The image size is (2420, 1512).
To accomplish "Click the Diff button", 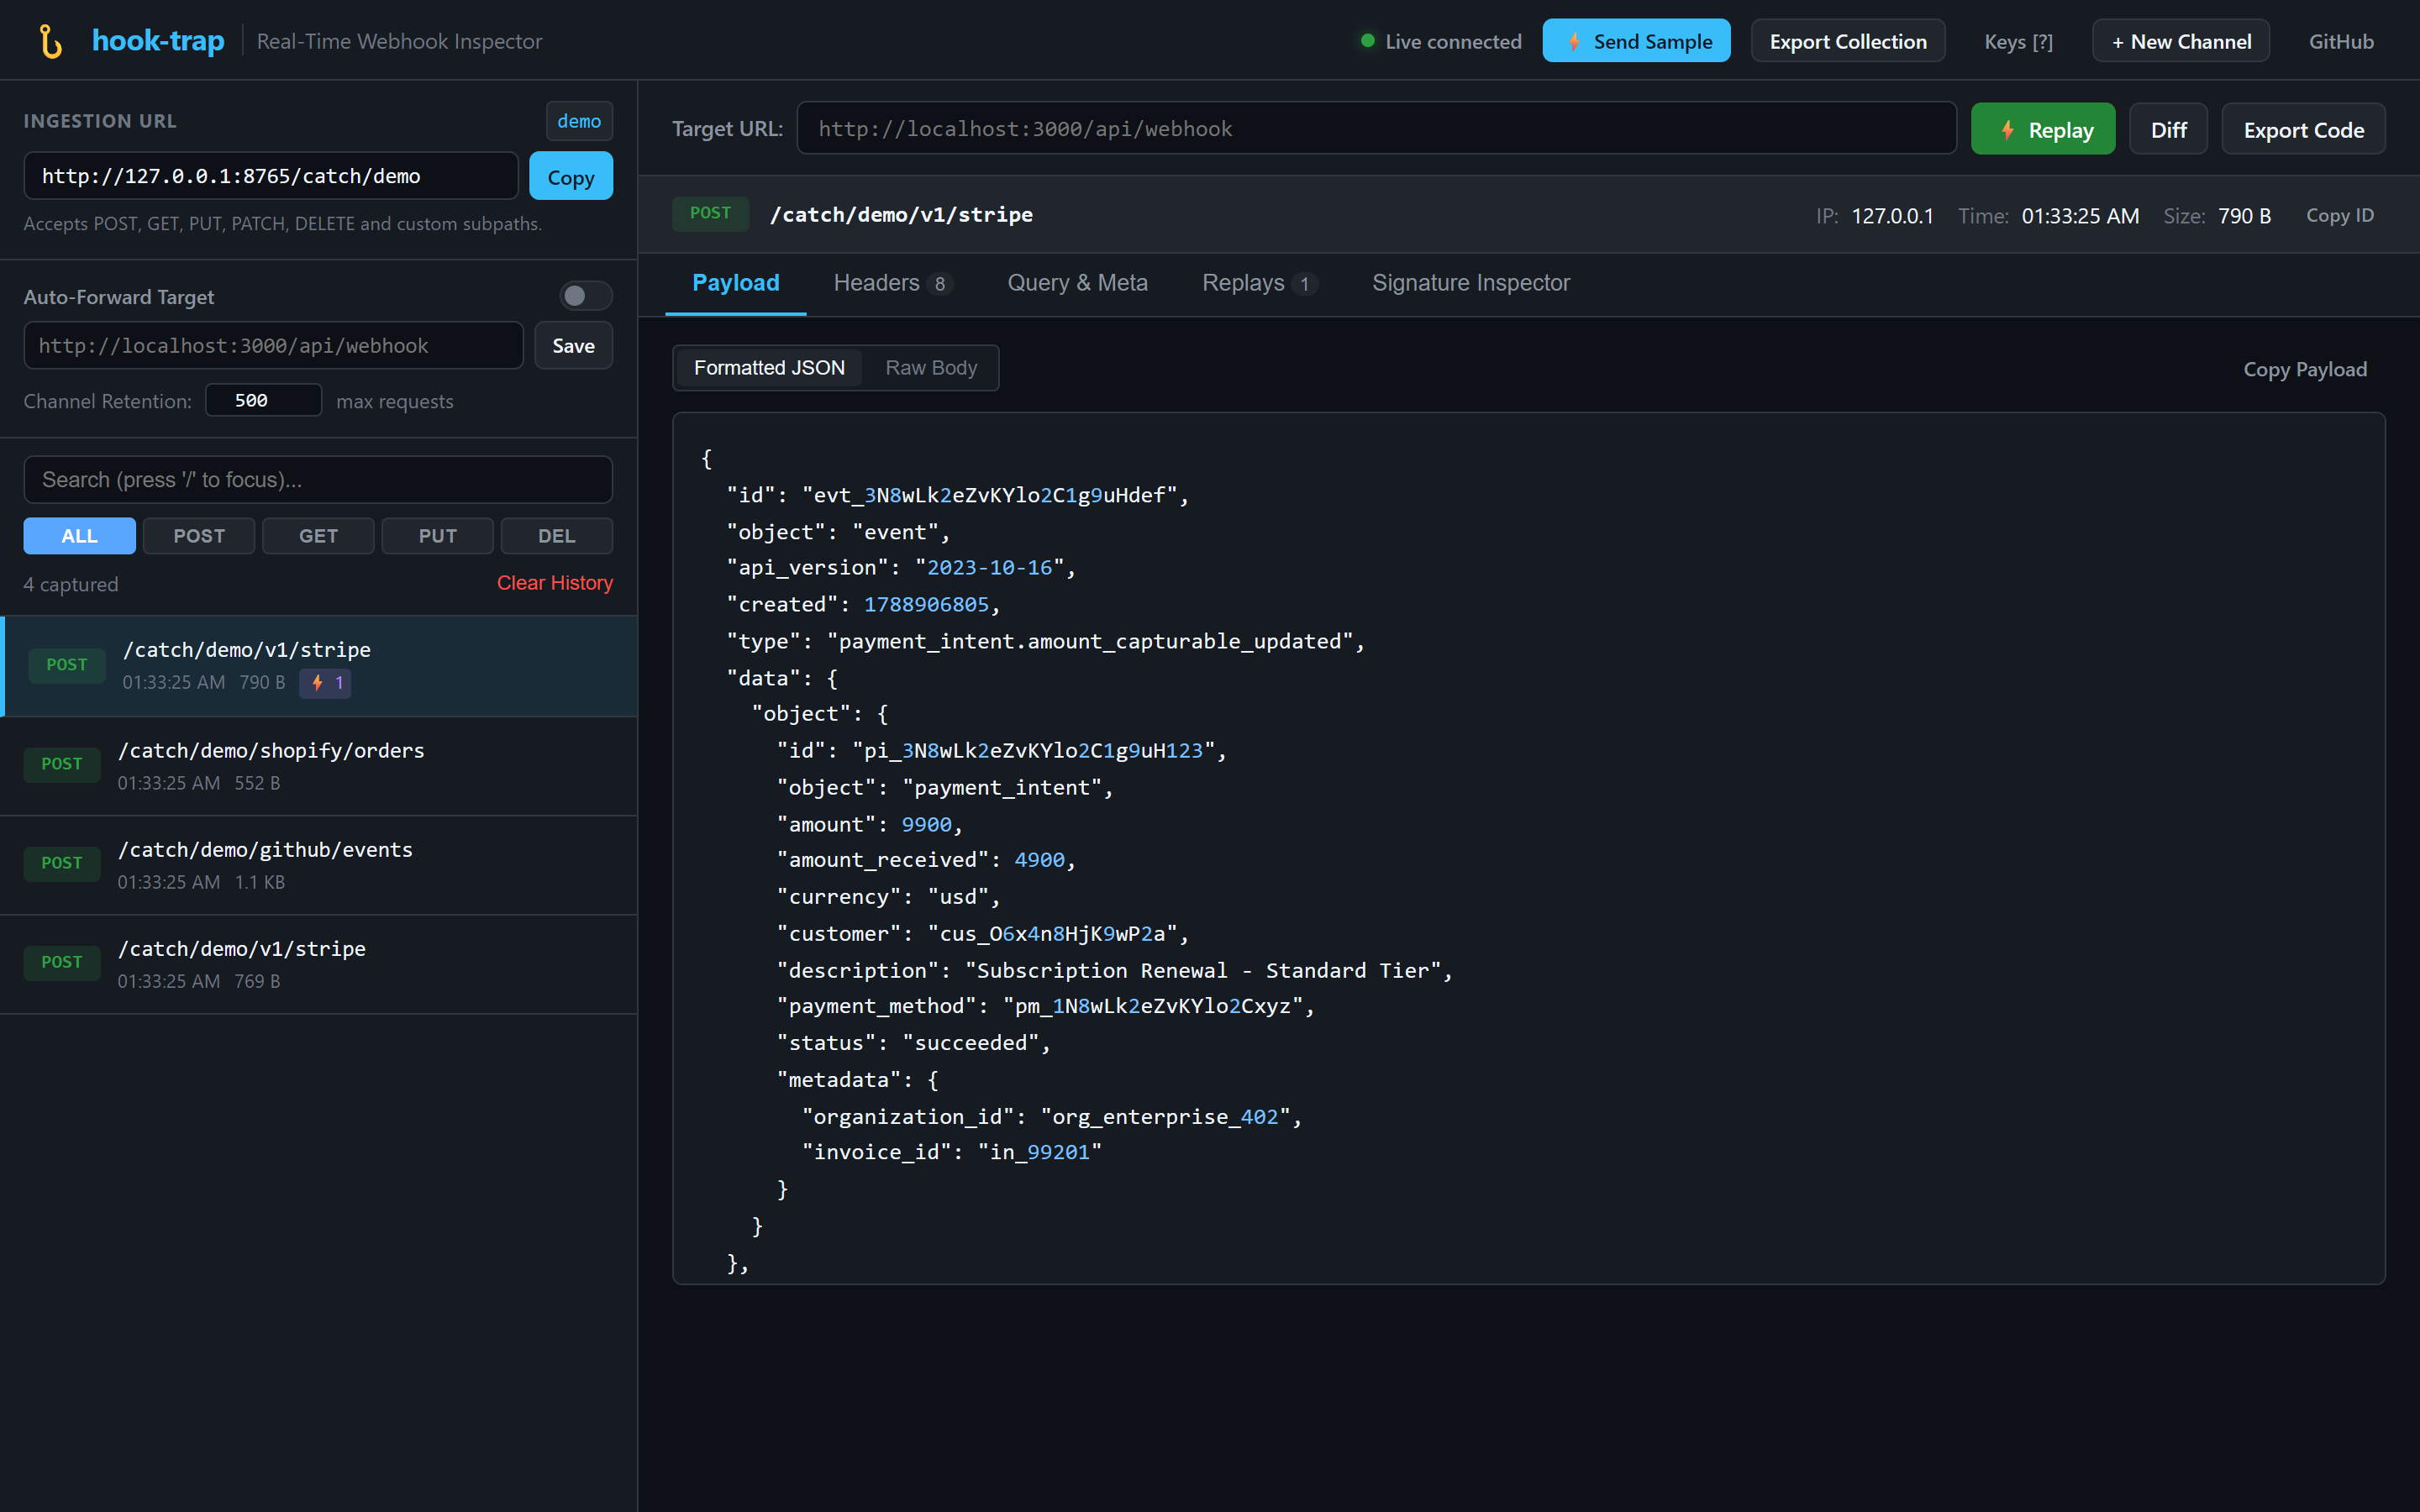I will pos(2168,129).
